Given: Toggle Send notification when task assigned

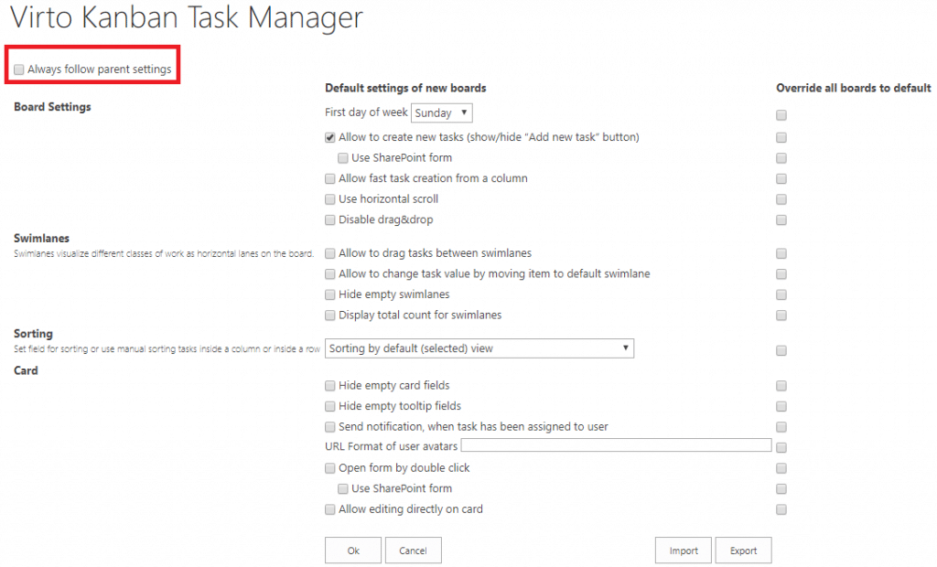Looking at the screenshot, I should tap(329, 427).
